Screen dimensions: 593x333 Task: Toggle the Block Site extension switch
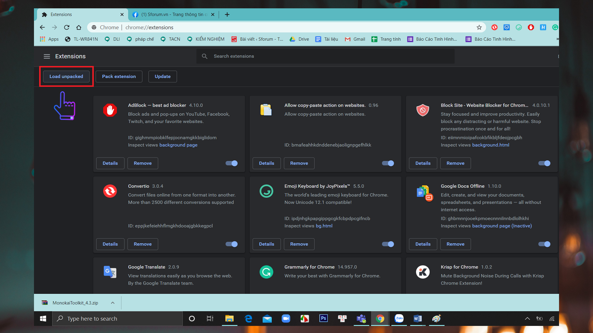pyautogui.click(x=544, y=163)
